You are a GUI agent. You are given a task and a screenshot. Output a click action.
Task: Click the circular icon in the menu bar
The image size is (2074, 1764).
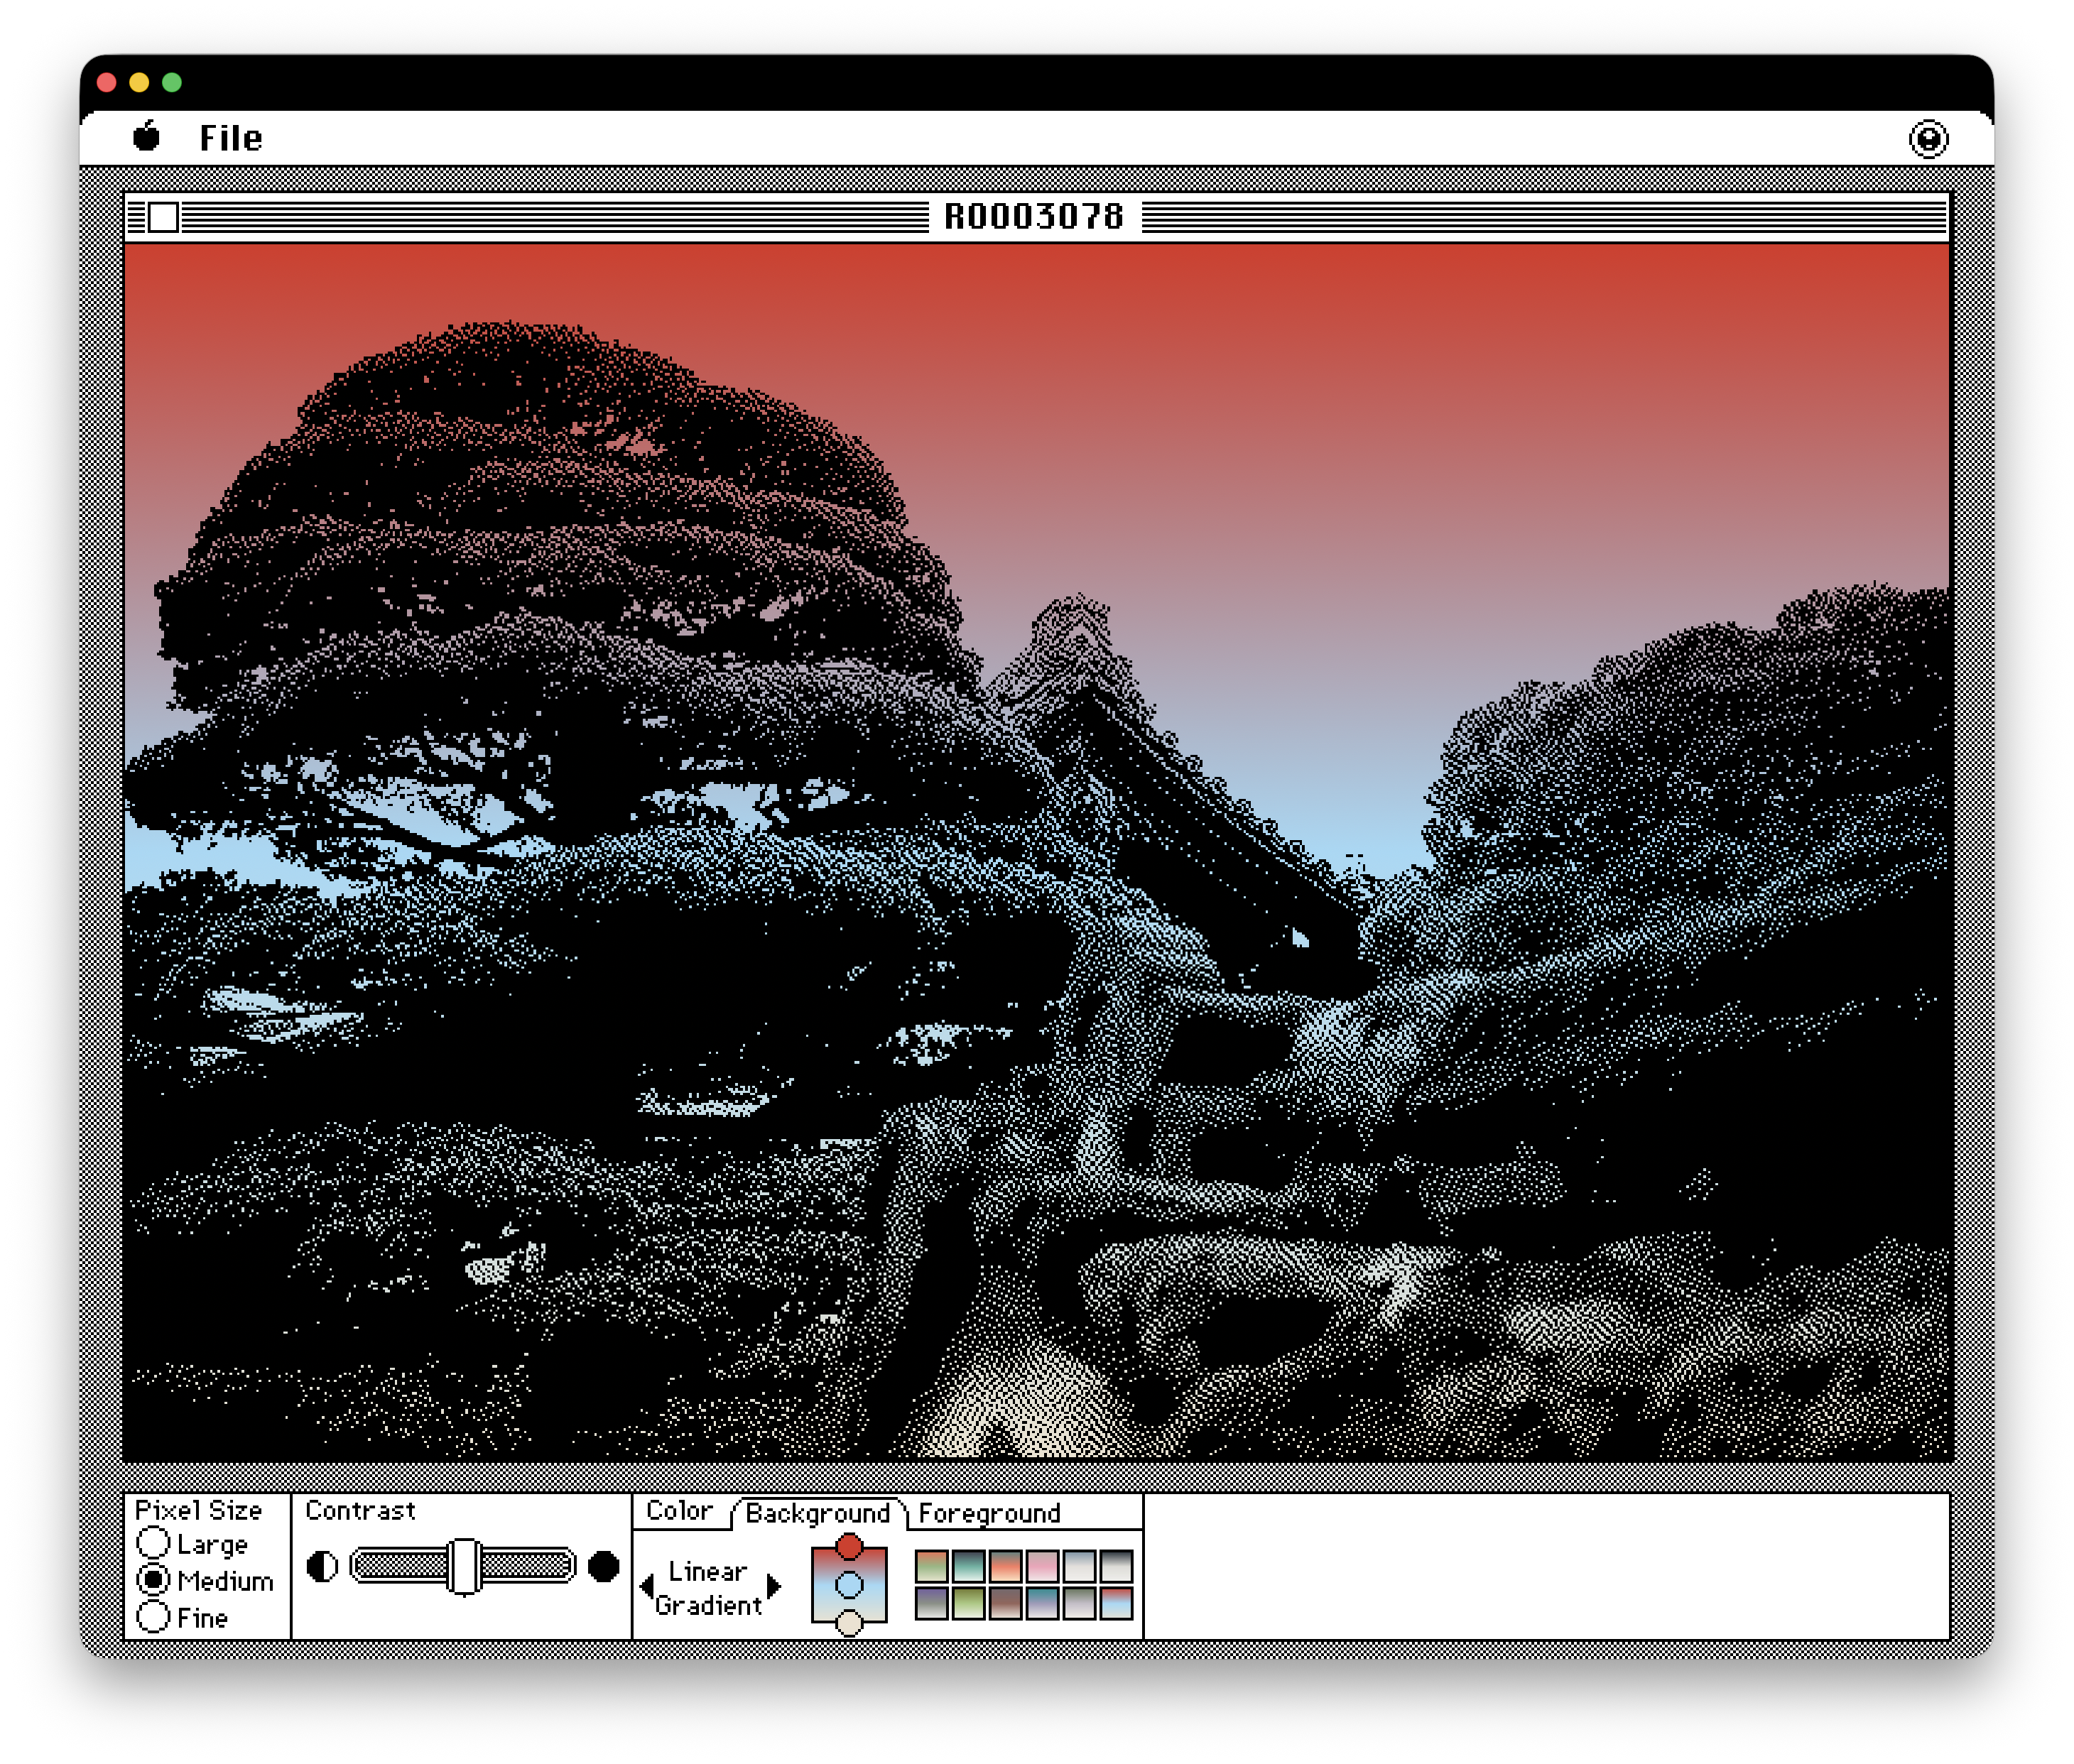click(1927, 139)
